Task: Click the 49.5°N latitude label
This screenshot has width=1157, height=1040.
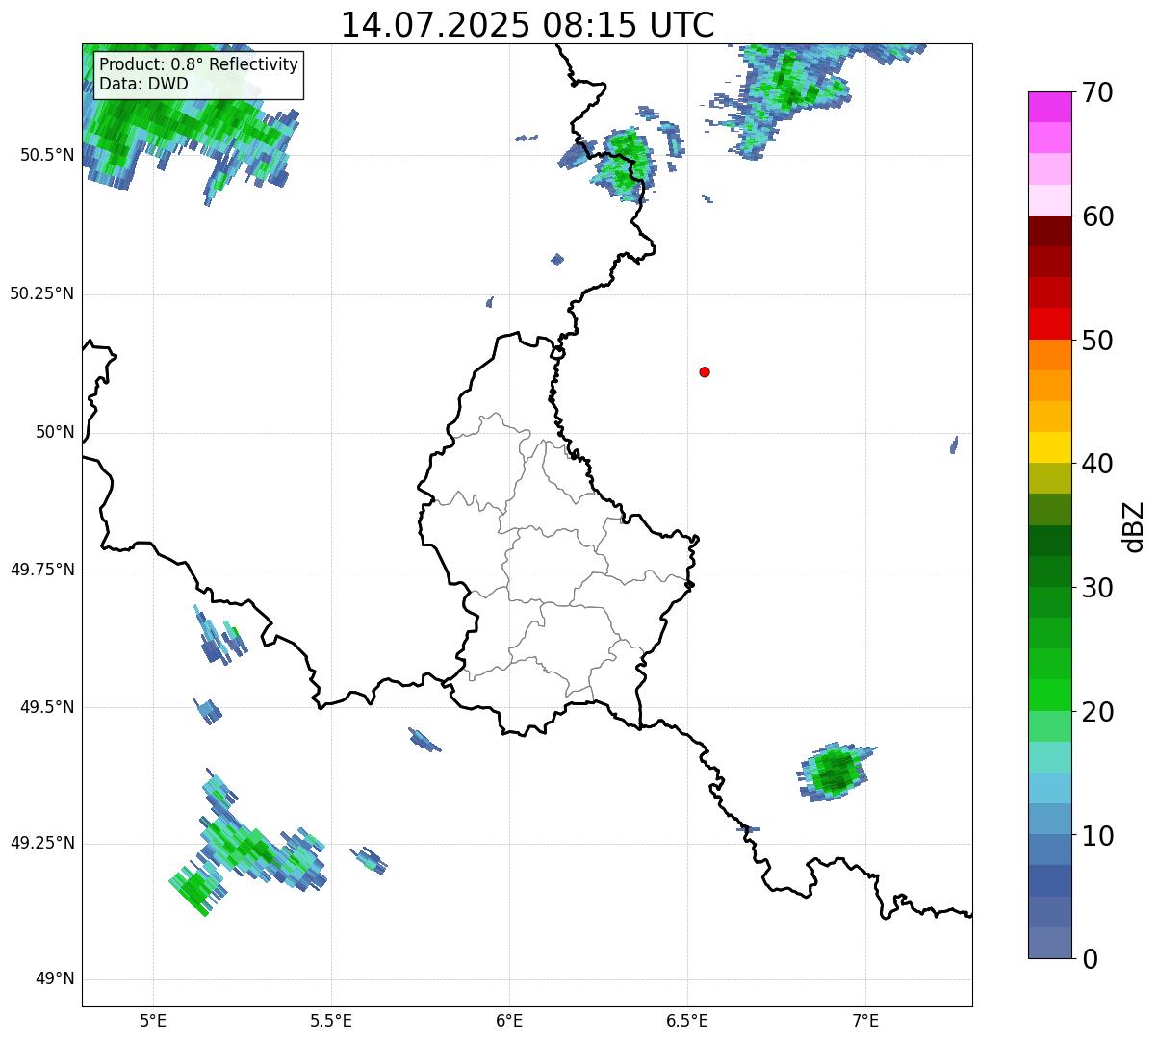Action: [47, 707]
